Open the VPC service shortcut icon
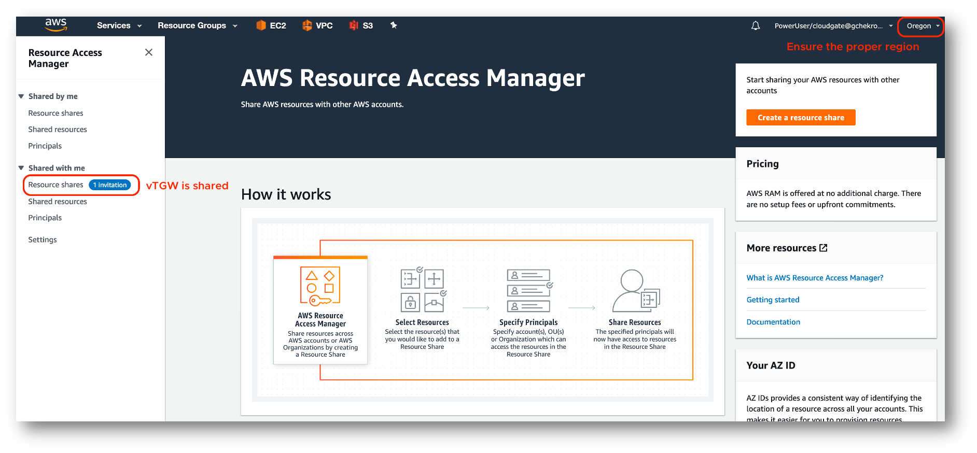977x453 pixels. [307, 25]
